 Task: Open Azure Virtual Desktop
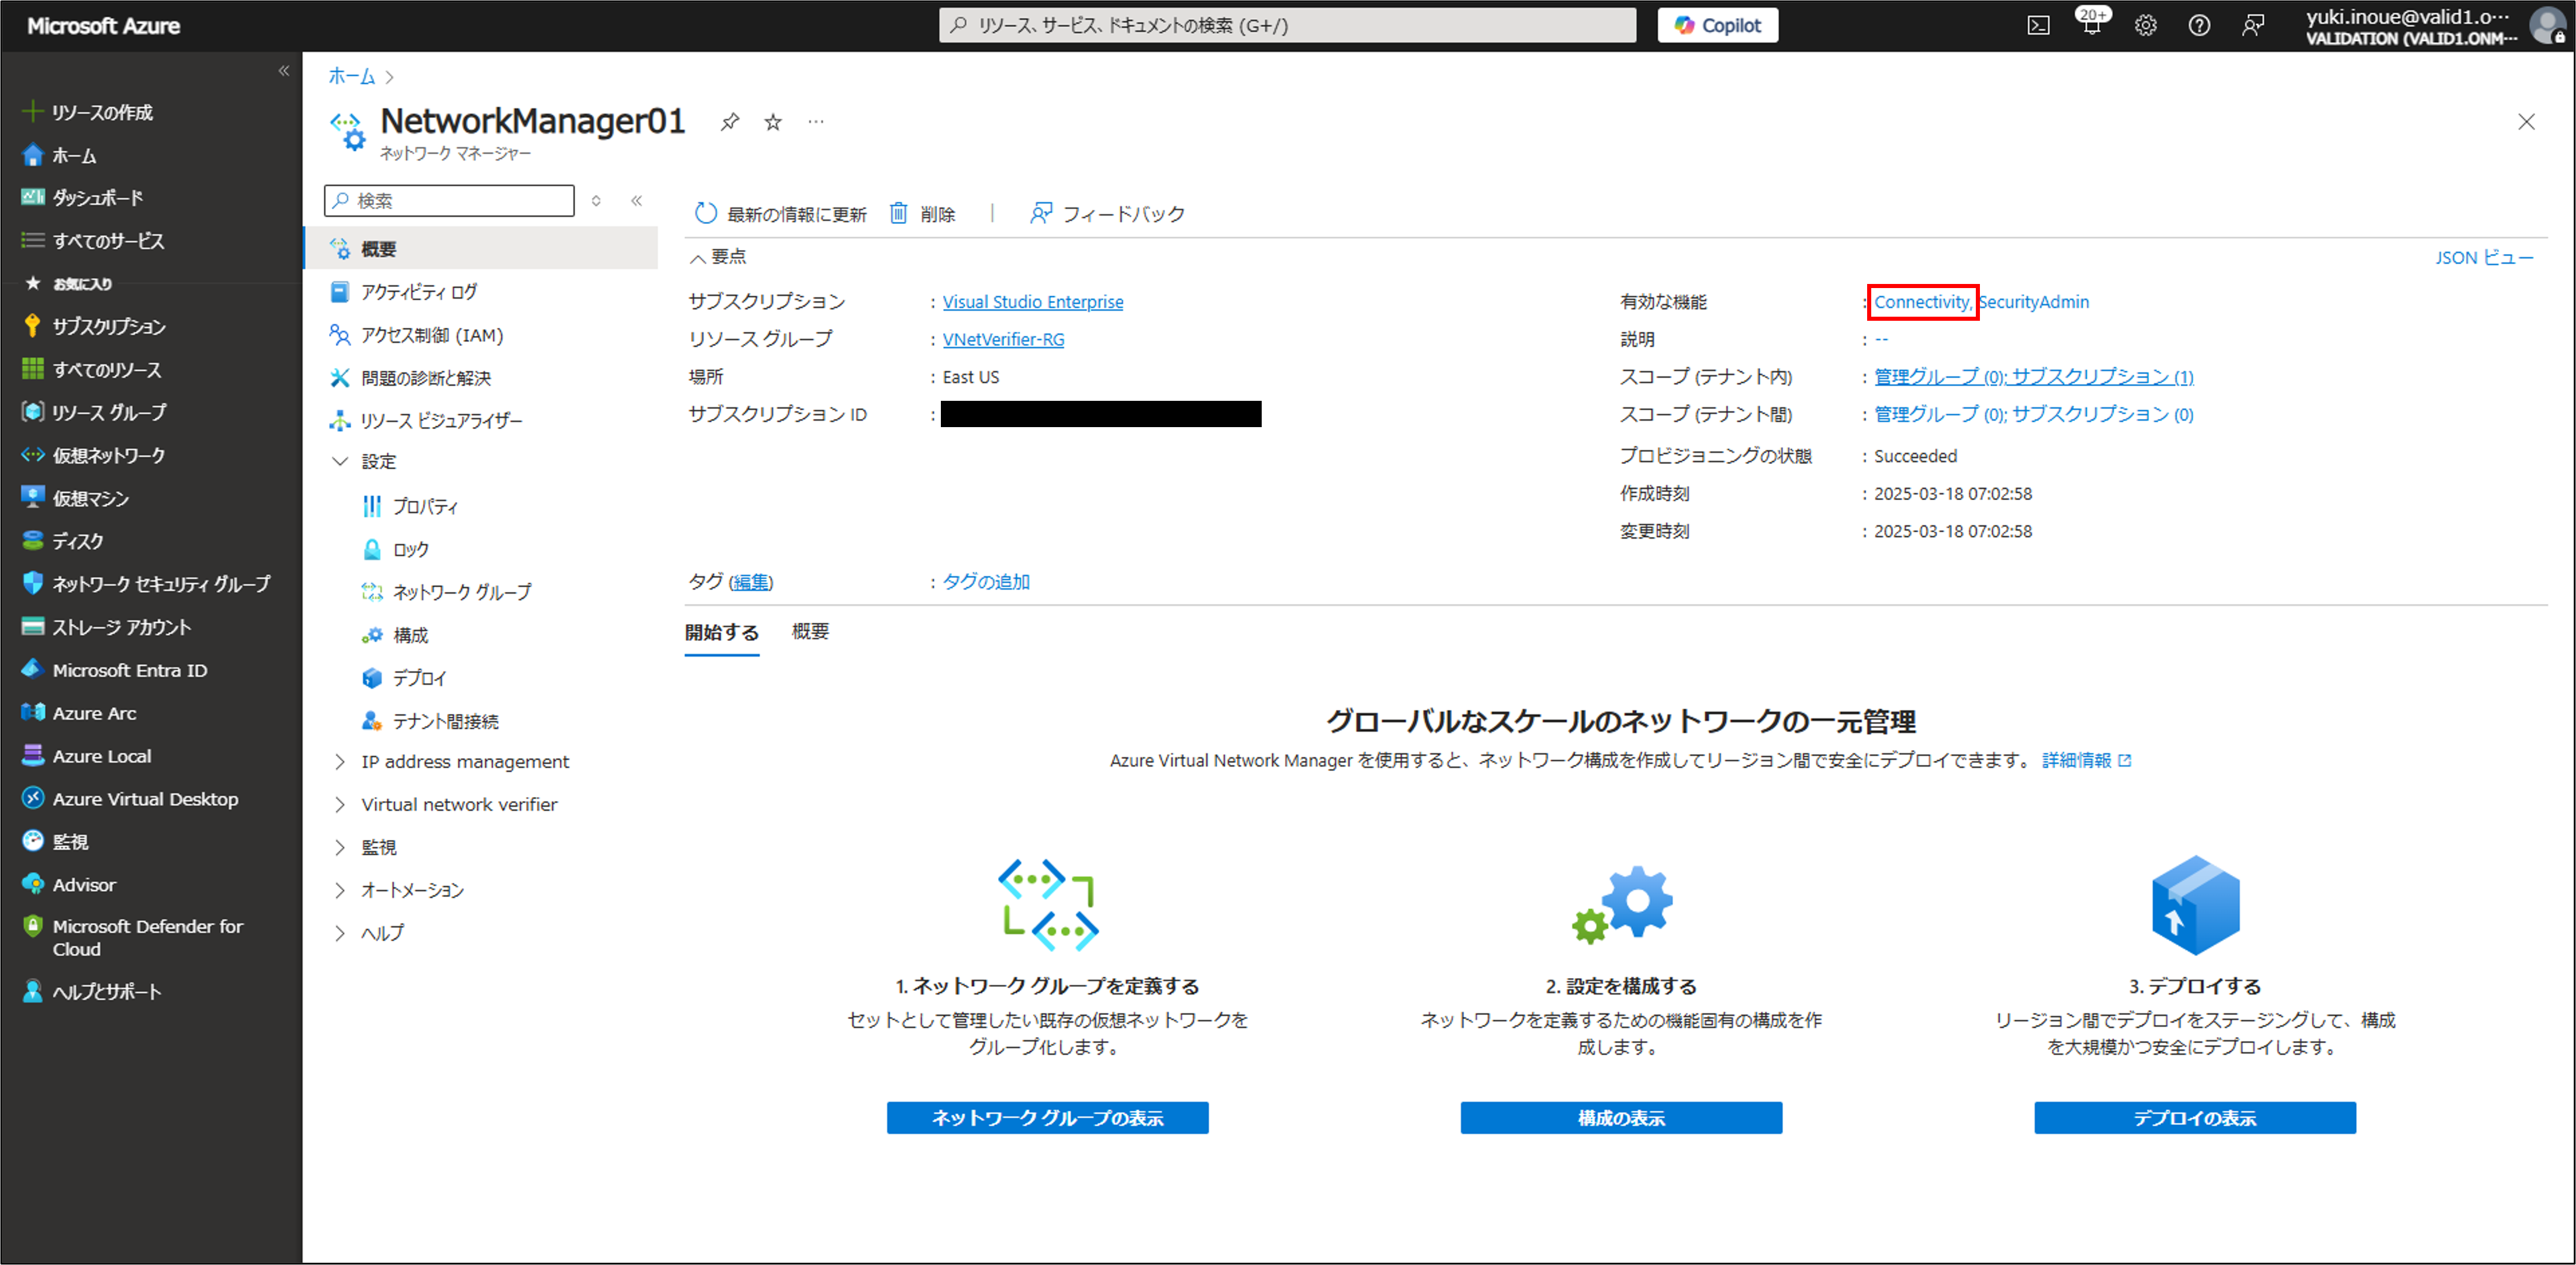tap(130, 799)
